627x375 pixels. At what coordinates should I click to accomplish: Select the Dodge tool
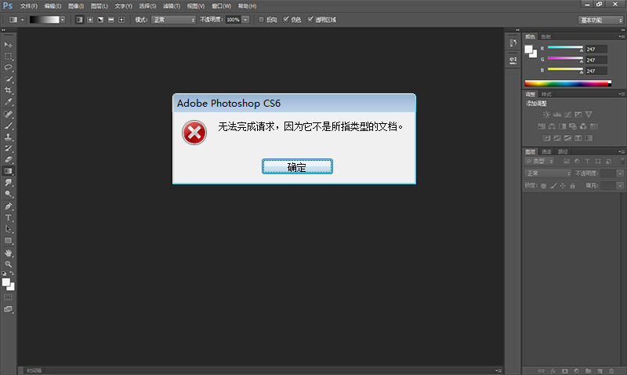click(x=8, y=194)
